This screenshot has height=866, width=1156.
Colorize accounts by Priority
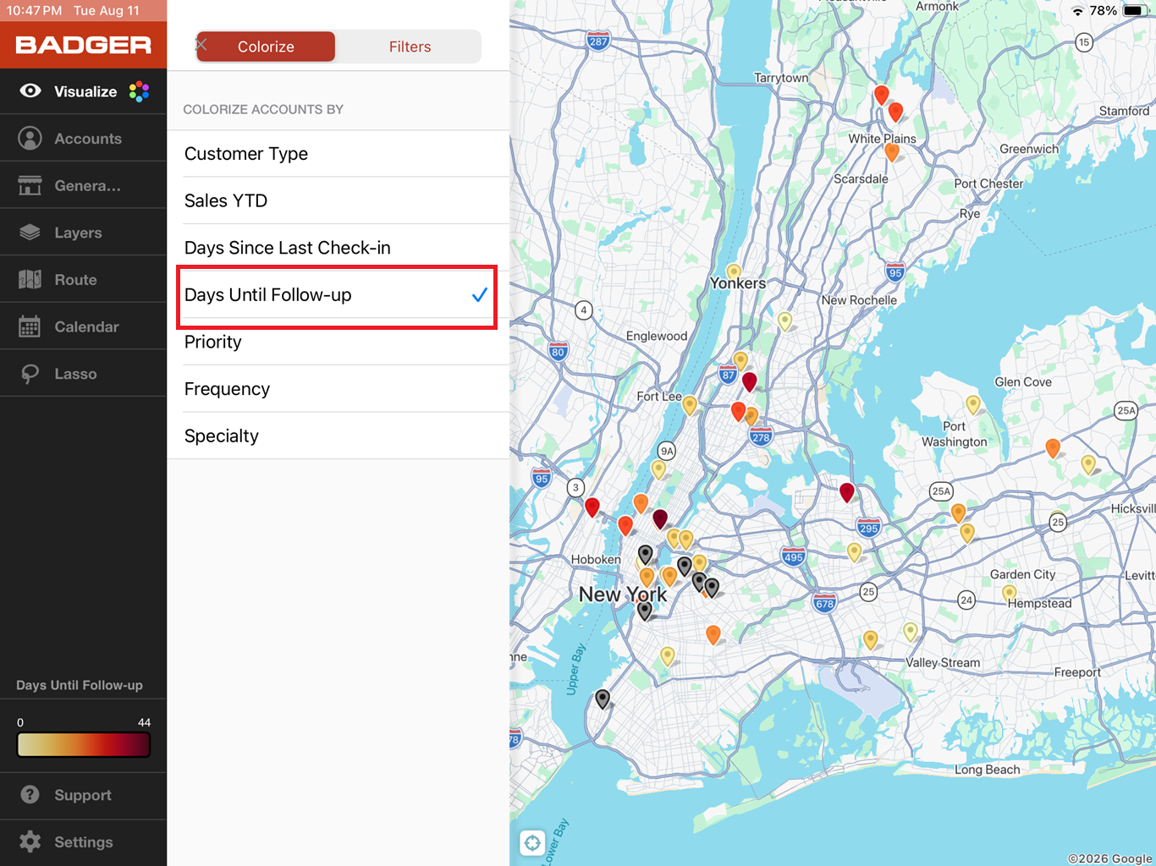(x=339, y=342)
